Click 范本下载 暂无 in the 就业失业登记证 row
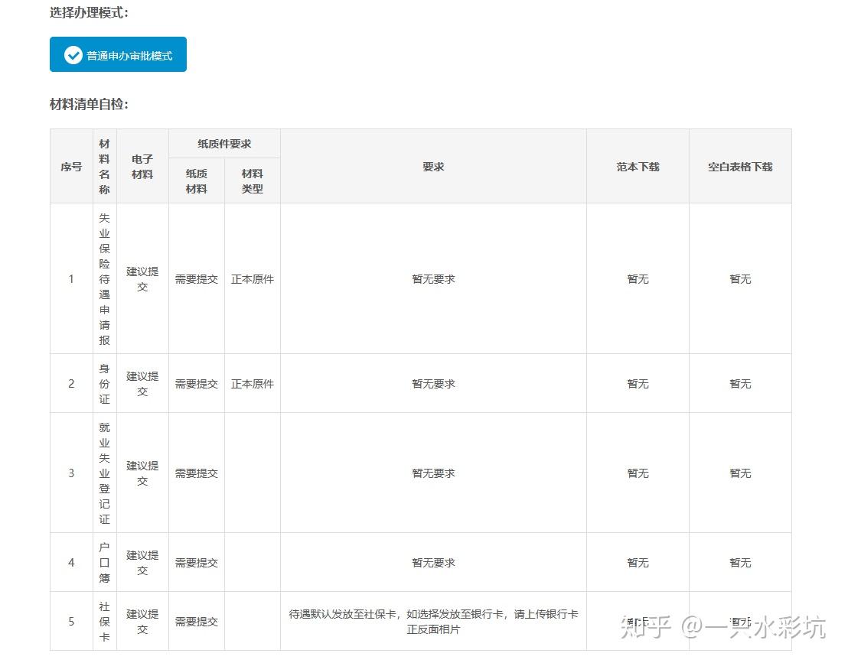The height and width of the screenshot is (663, 848). coord(638,473)
